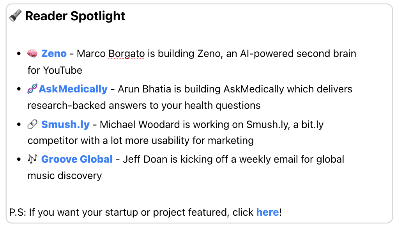Click the 'P.S:' text at the bottom

pos(18,212)
